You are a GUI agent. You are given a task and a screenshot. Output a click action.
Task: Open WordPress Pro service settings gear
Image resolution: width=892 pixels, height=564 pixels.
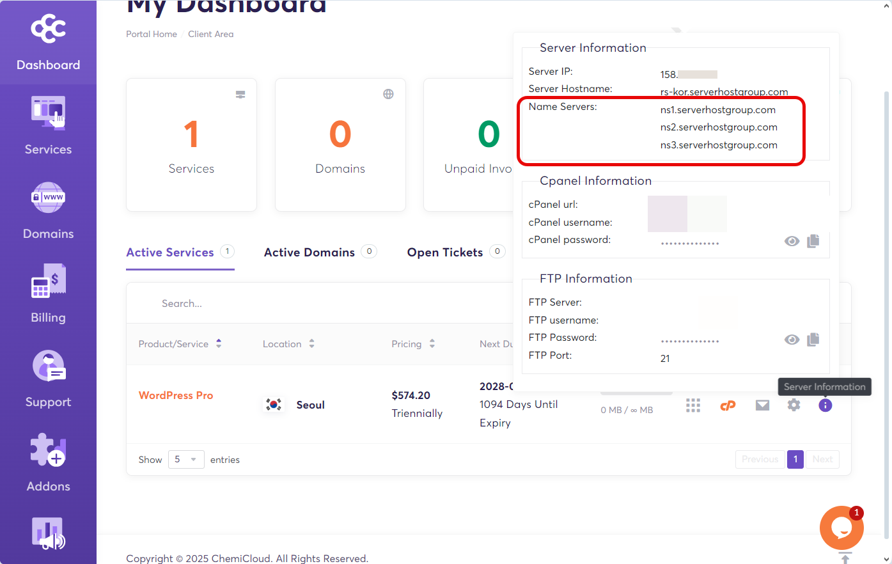click(794, 405)
